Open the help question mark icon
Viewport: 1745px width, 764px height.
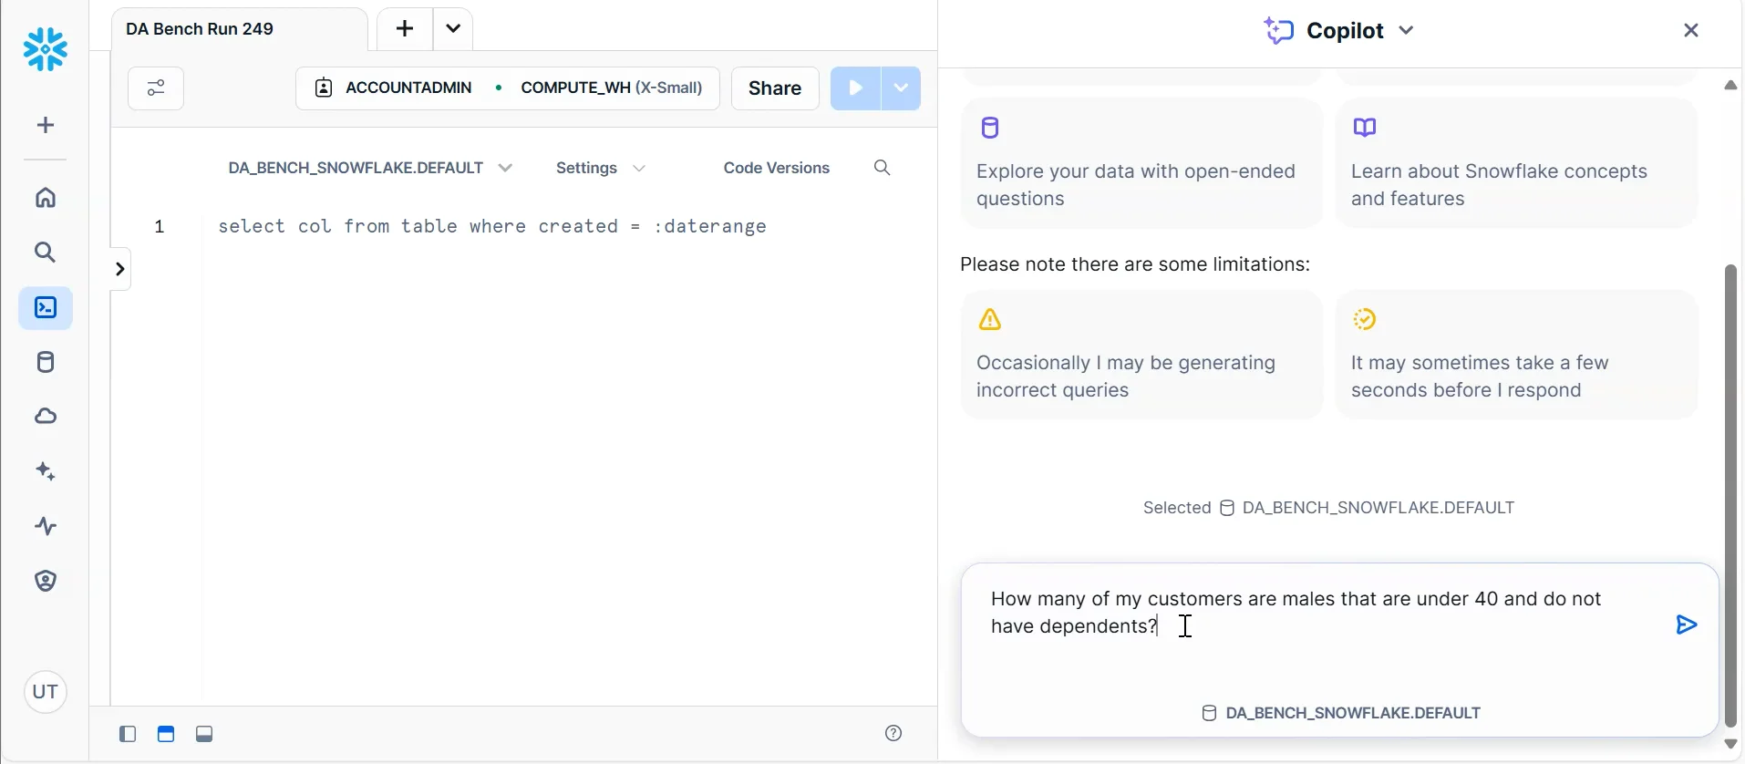[x=893, y=734]
